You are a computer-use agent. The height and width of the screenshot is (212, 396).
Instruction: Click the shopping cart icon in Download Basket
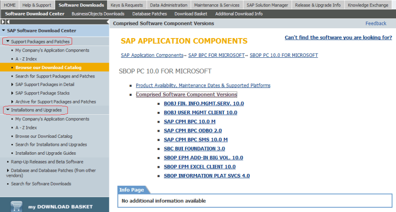click(x=17, y=206)
